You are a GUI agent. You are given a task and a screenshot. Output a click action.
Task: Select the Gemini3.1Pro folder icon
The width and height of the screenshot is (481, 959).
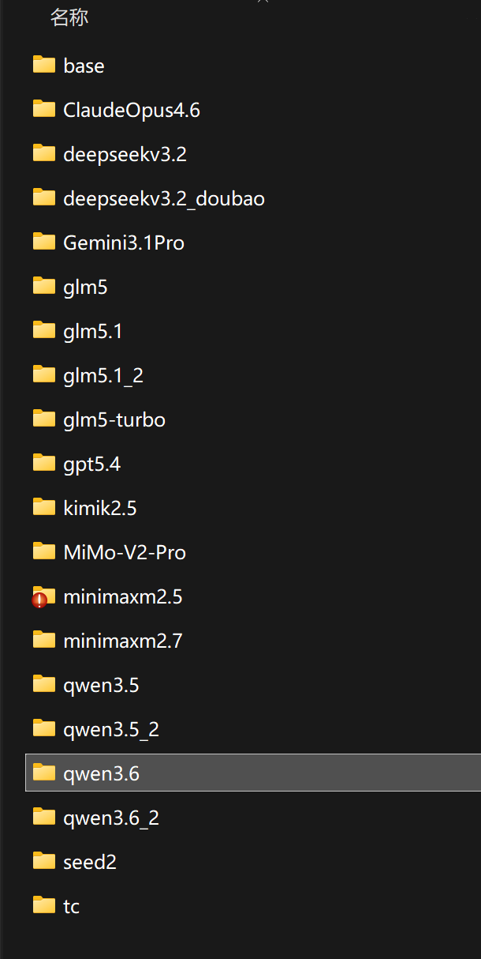[x=44, y=242]
